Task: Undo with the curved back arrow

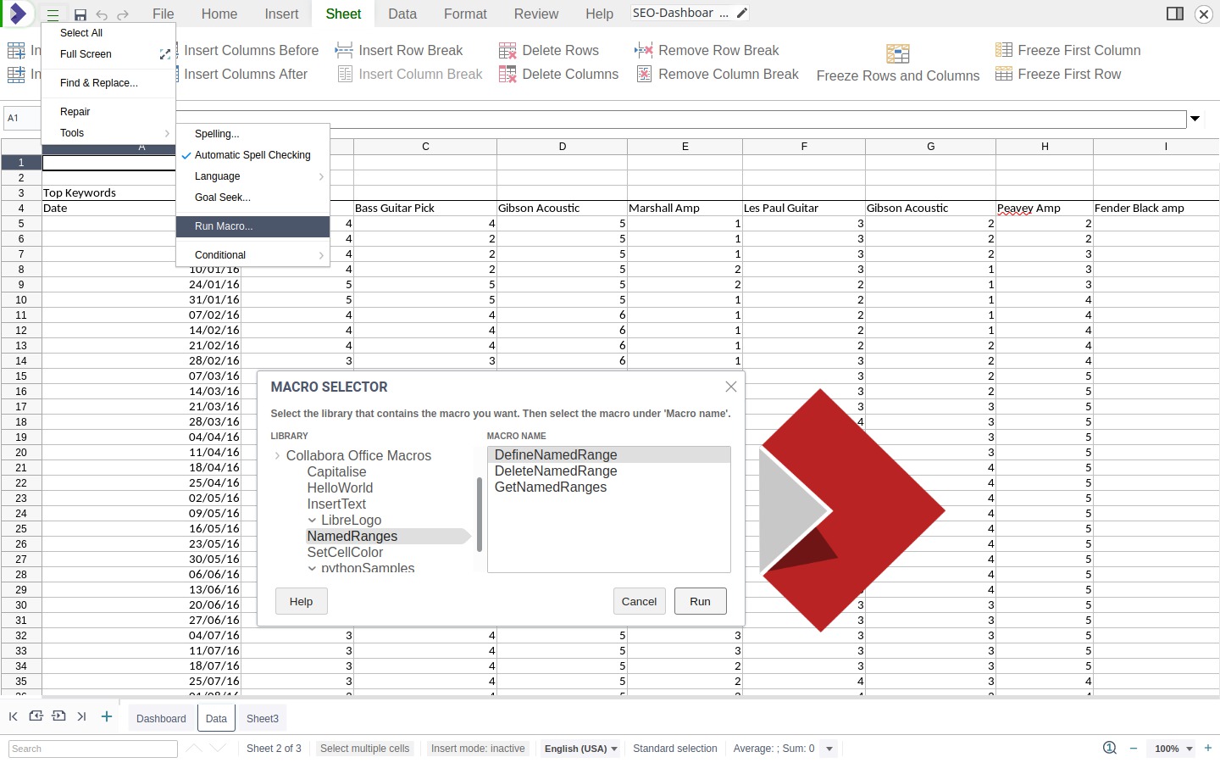Action: pyautogui.click(x=102, y=14)
